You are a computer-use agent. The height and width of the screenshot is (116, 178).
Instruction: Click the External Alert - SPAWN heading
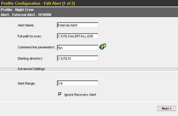click(32, 15)
